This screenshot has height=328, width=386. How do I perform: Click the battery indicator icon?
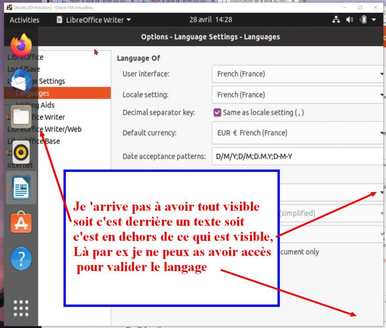point(363,19)
